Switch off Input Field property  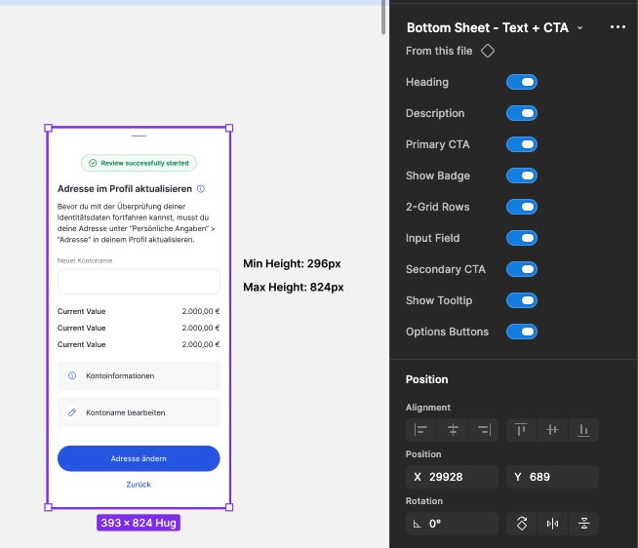pos(522,238)
